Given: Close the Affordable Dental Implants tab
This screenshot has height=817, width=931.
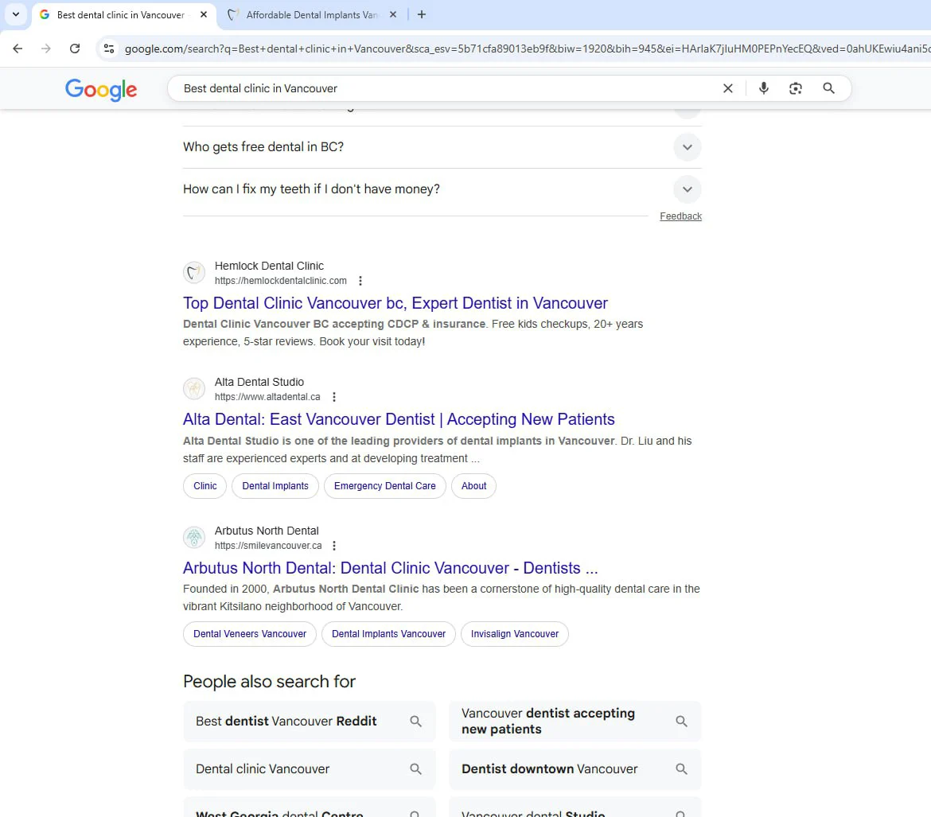Looking at the screenshot, I should pos(393,14).
